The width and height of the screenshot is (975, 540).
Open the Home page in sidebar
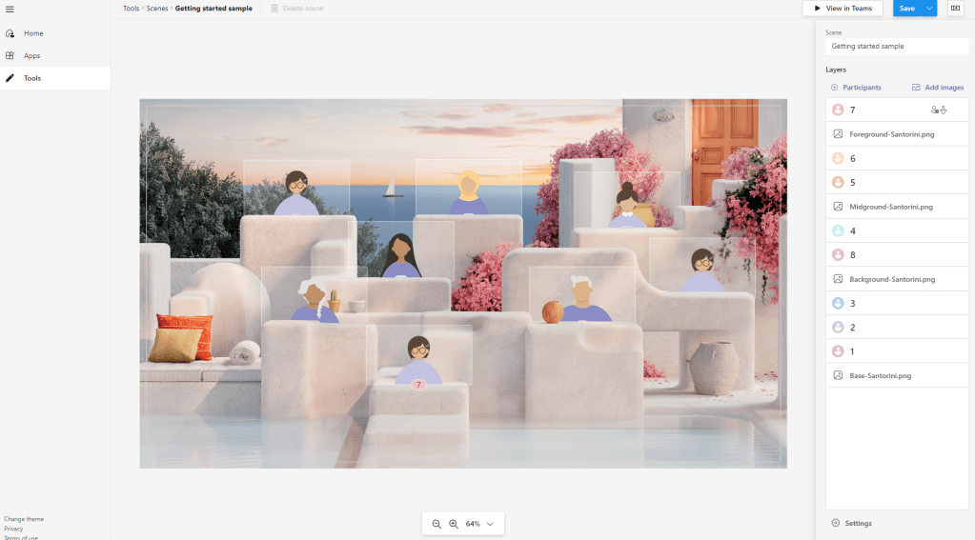coord(33,33)
